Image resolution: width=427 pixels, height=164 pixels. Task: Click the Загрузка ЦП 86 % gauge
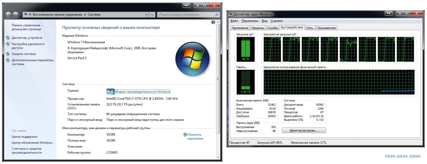coord(246,49)
